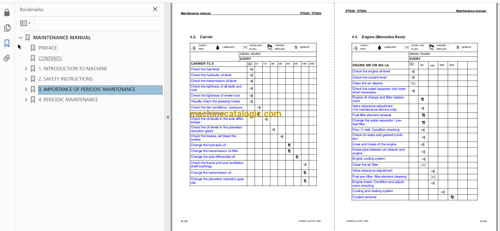Click 'Check the hydraulic oil level' link

pos(211,75)
